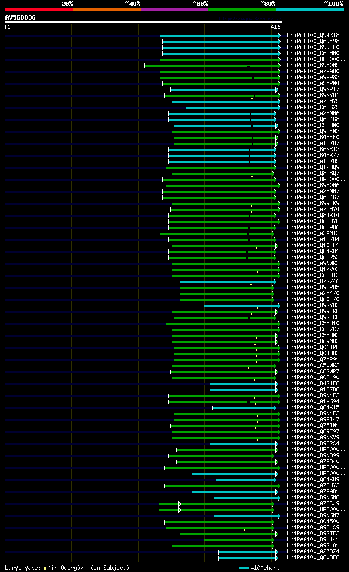Select the UniRef100_A7QHY5 label
The image size is (349, 572).
313,102
